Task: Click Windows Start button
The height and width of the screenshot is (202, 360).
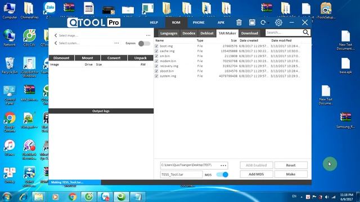Action: click(x=7, y=197)
